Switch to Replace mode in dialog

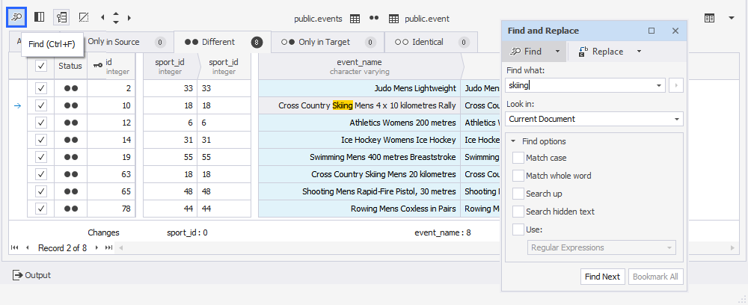607,52
